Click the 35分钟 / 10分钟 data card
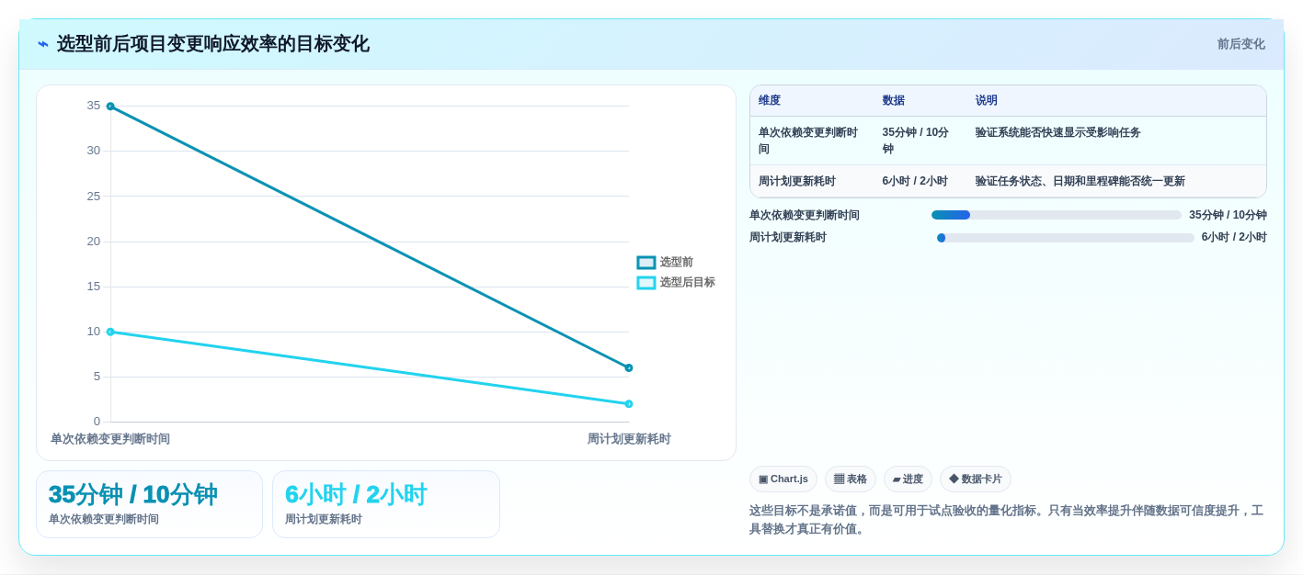Image resolution: width=1303 pixels, height=575 pixels. (x=149, y=504)
